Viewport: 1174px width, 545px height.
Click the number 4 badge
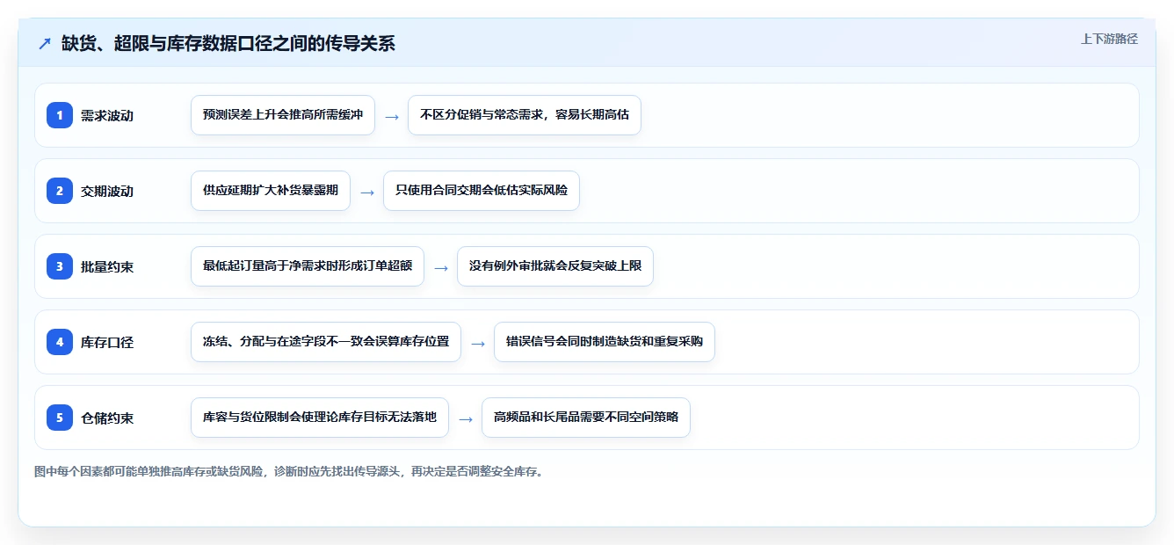pyautogui.click(x=60, y=342)
